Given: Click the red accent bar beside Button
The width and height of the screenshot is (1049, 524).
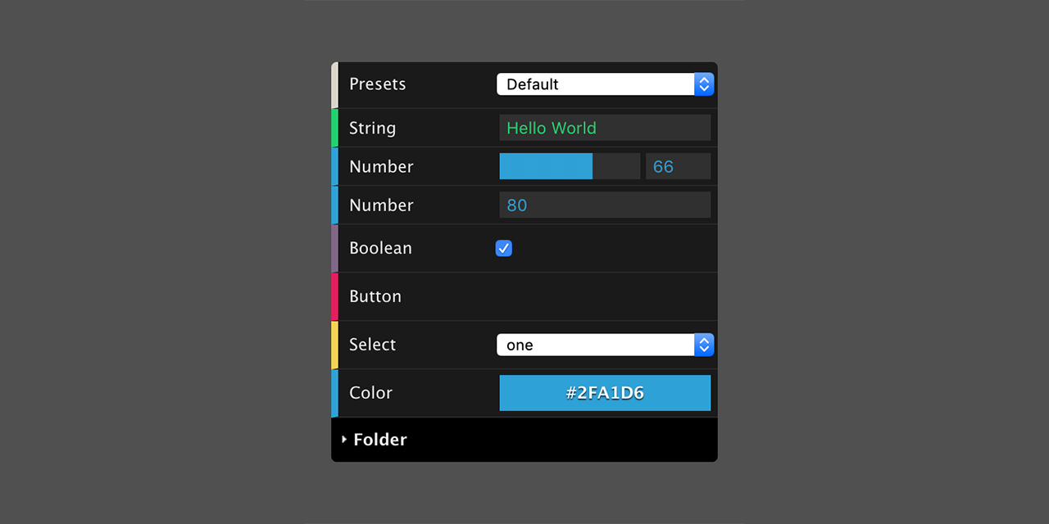Looking at the screenshot, I should click(336, 296).
